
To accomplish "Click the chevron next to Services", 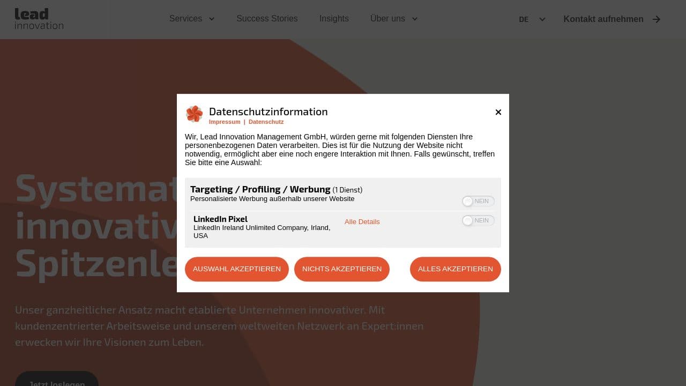I will (x=211, y=19).
